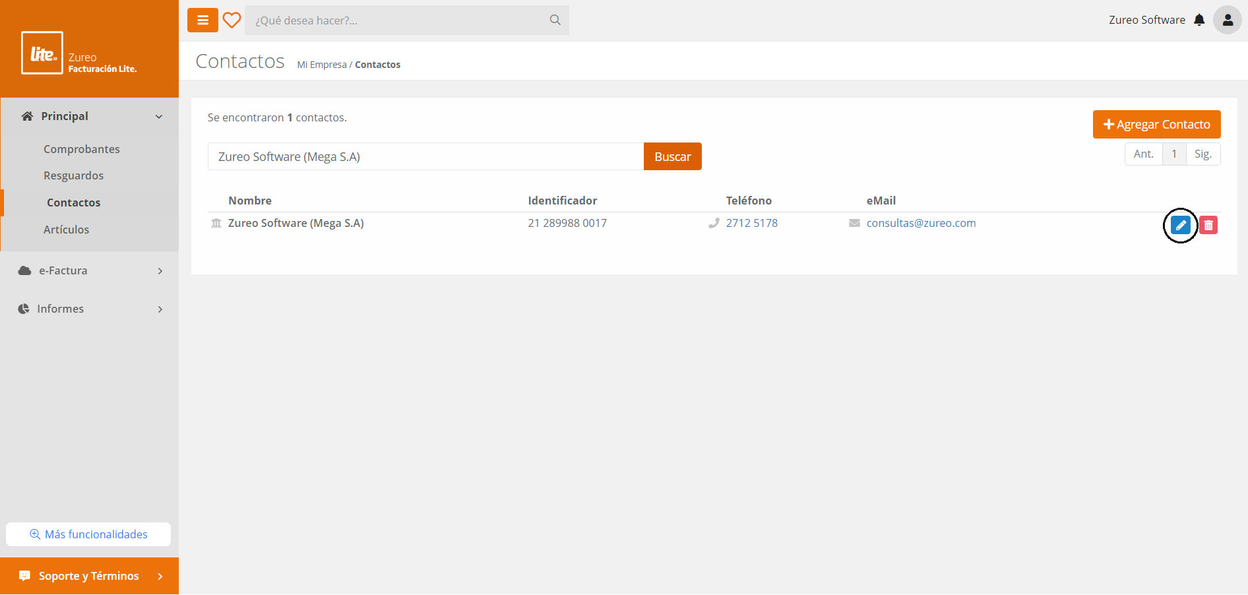Open notifications bell
The image size is (1248, 595).
[1199, 20]
